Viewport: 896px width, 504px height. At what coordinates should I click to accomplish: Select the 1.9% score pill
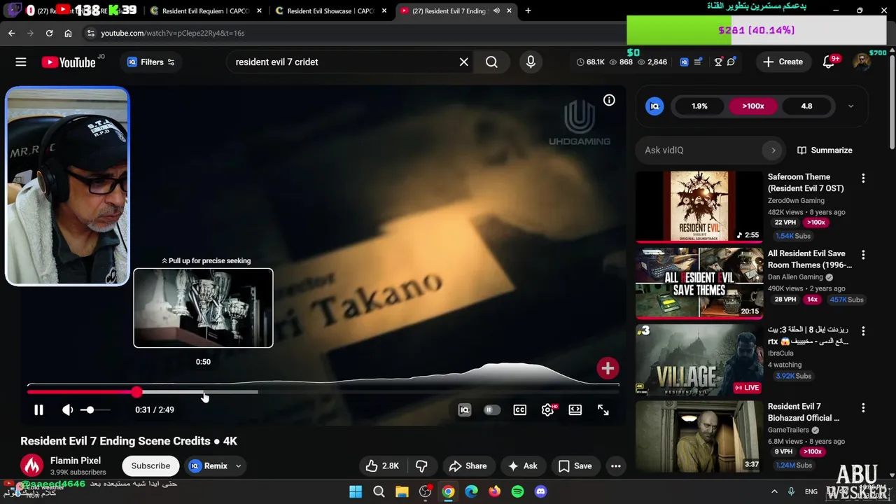(x=699, y=106)
